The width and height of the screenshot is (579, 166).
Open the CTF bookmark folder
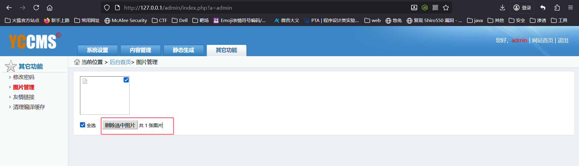click(159, 20)
